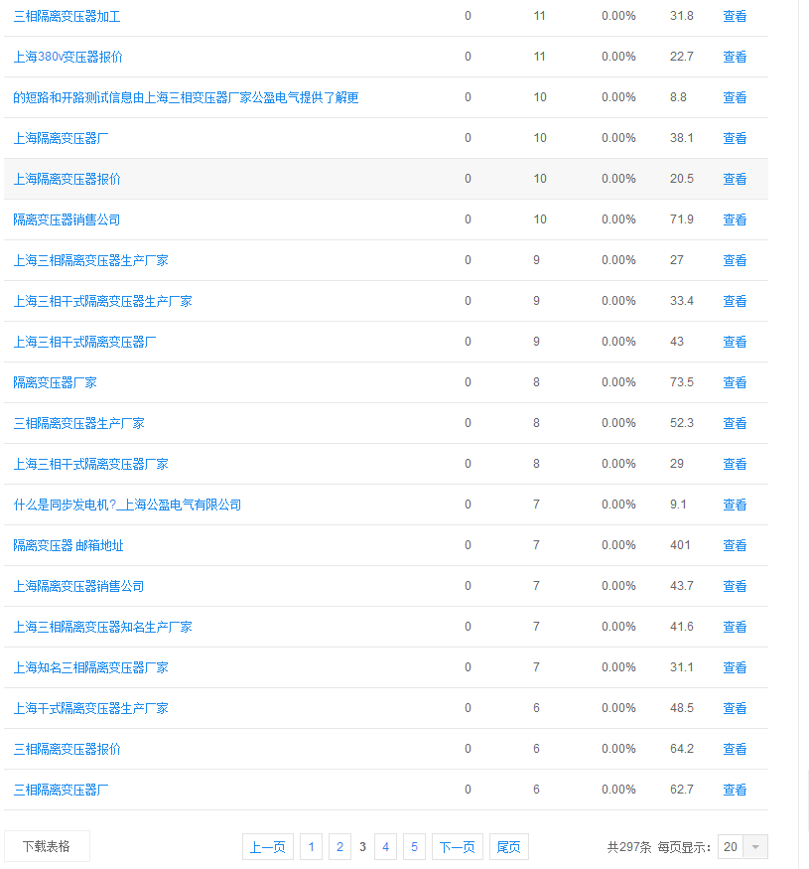Viewport: 809px width, 869px height.
Task: Open keyword link 隔离变压器 邮箱地址
Action: click(68, 546)
